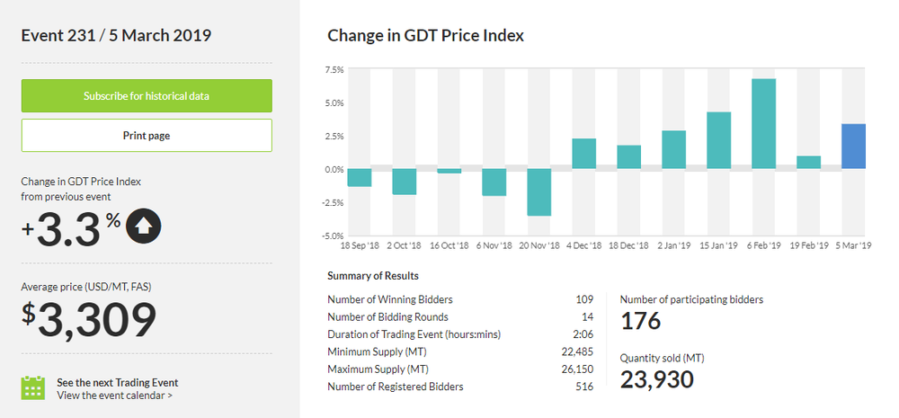Select the 2 Jan '19 chart bar

[673, 150]
